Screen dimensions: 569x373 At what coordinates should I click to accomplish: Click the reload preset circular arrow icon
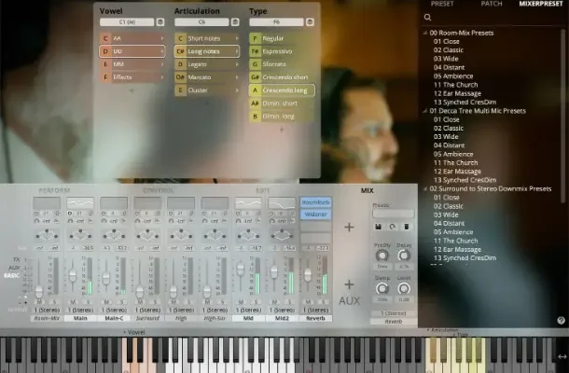(392, 226)
